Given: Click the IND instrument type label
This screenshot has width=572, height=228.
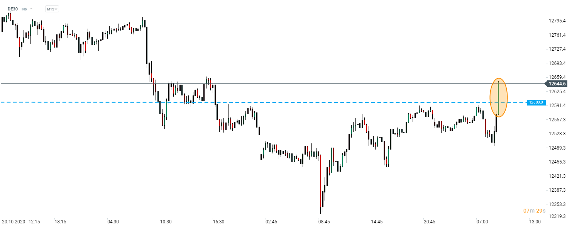Looking at the screenshot, I should coord(24,9).
